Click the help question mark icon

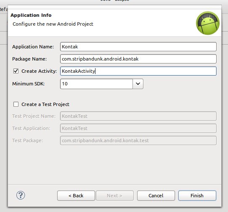tap(21, 195)
